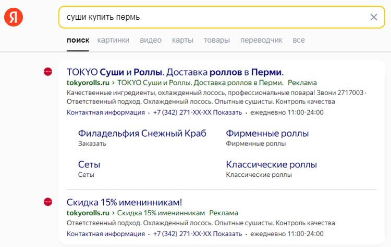Image resolution: width=391 pixels, height=247 pixels.
Task: Click green breadcrumb ТОКУО Суши и Роллы
Action: click(x=200, y=83)
